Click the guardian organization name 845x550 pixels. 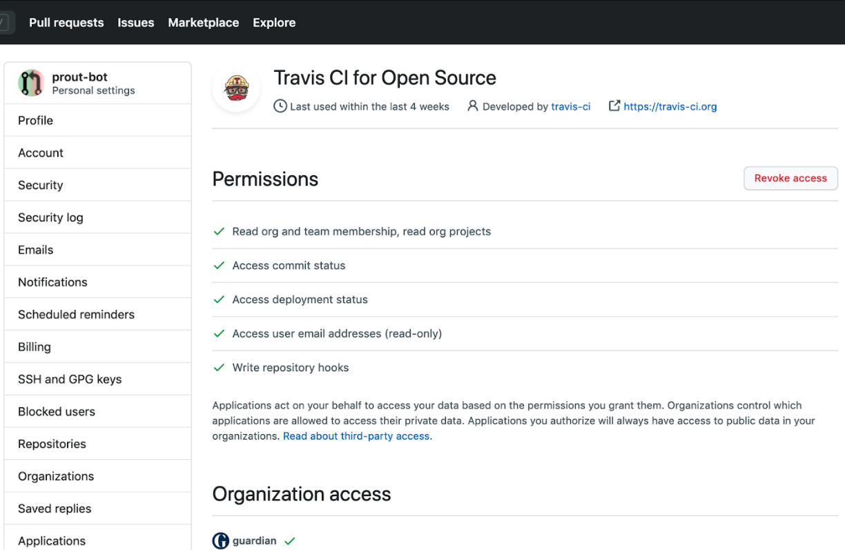(x=255, y=541)
